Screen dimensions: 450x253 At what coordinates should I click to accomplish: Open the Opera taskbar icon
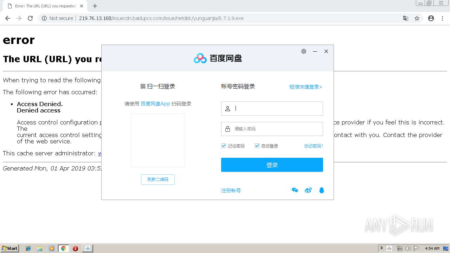click(75, 248)
